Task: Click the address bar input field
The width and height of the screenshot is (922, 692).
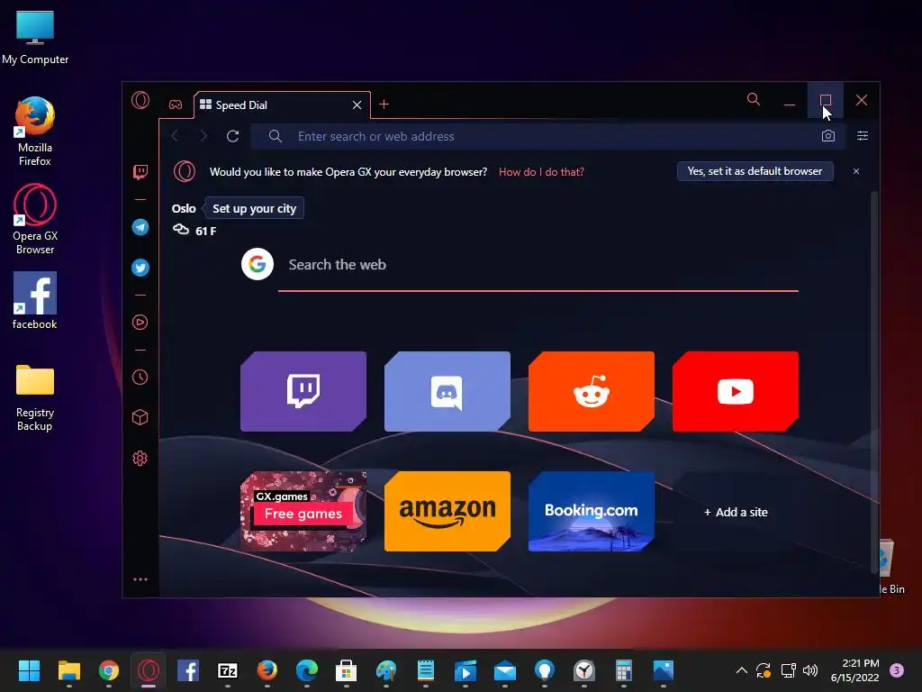Action: [548, 136]
